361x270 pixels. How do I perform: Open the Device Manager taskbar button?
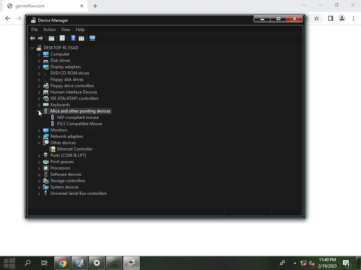[131, 263]
